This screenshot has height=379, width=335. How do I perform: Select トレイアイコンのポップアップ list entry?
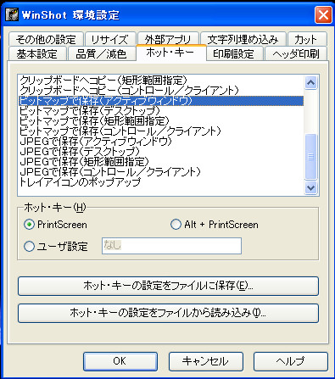point(161,182)
